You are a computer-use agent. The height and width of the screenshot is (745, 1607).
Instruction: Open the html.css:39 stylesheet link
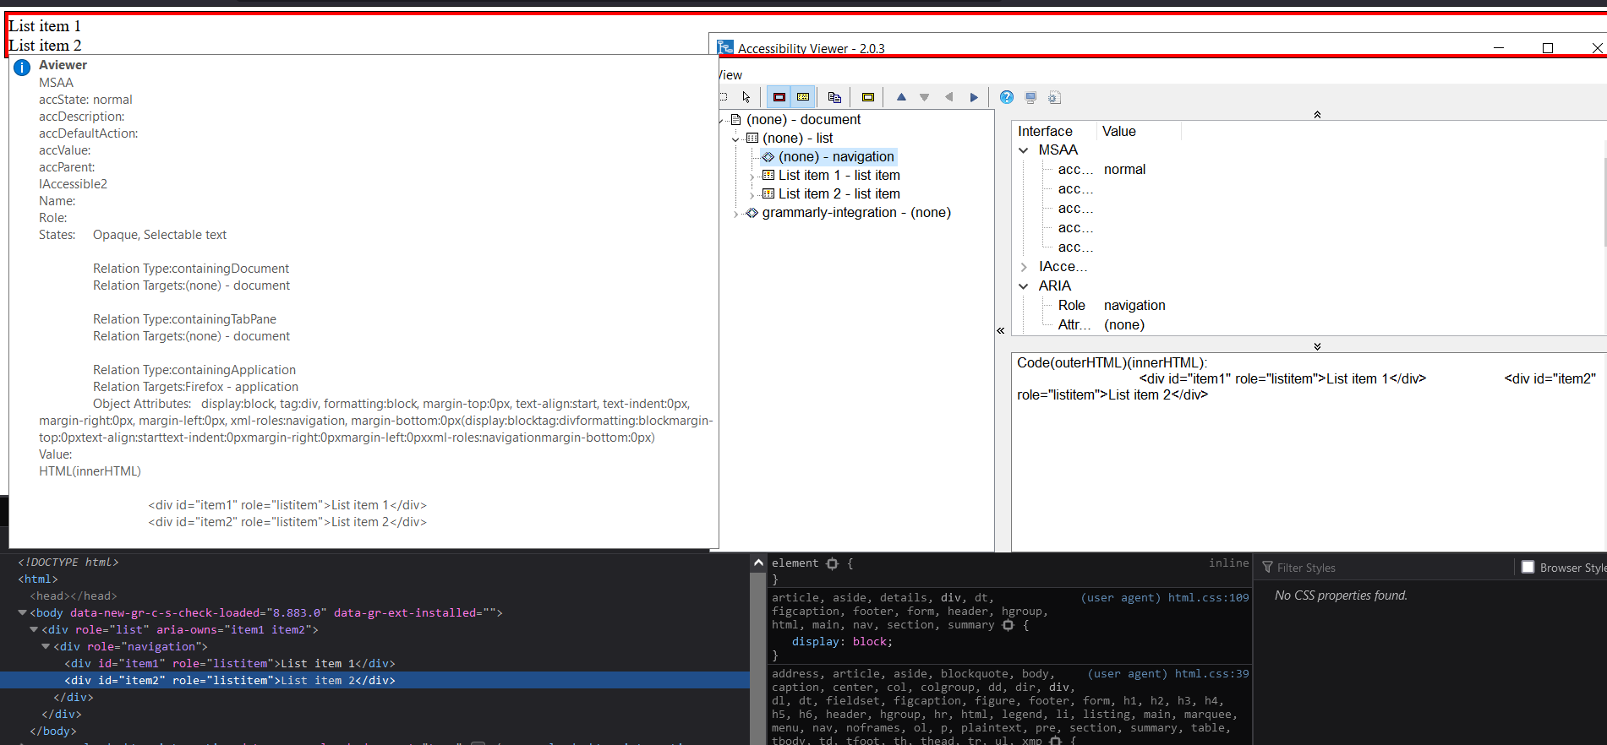coord(1211,674)
